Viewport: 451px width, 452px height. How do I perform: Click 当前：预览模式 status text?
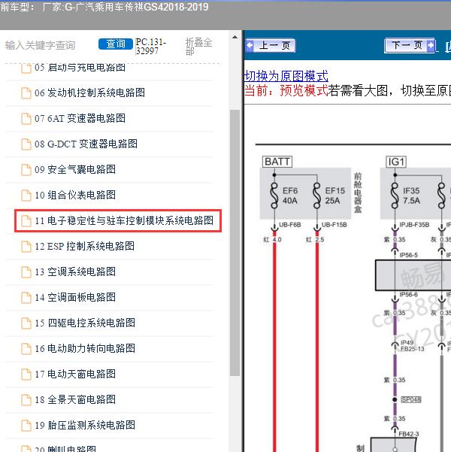(286, 91)
